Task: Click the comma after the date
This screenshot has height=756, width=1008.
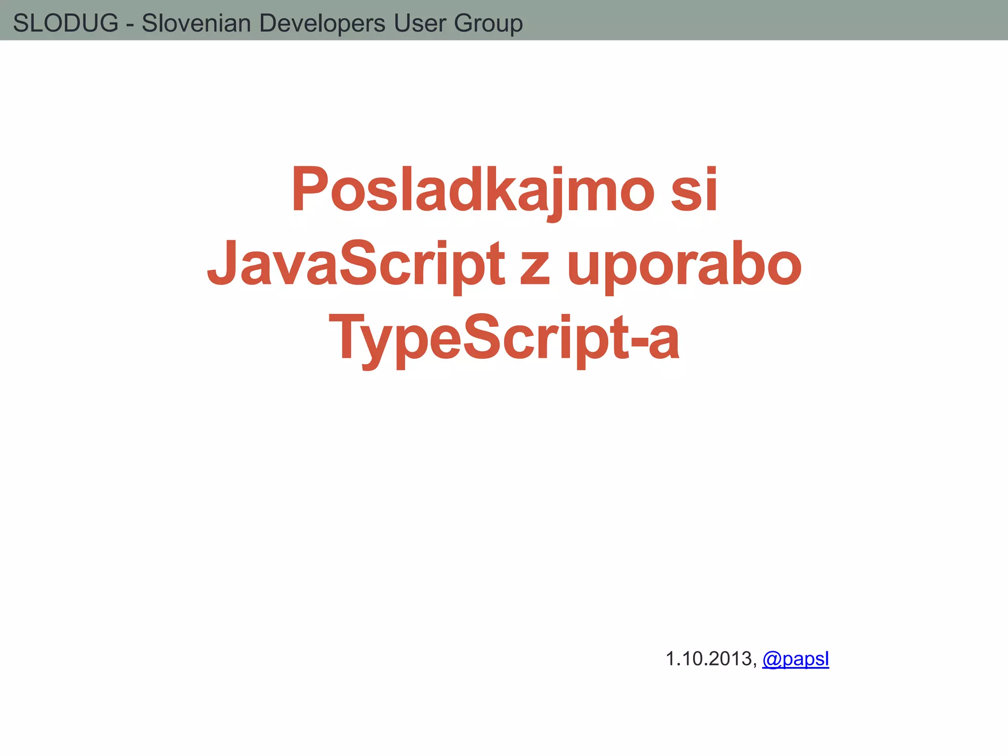Action: coord(755,664)
